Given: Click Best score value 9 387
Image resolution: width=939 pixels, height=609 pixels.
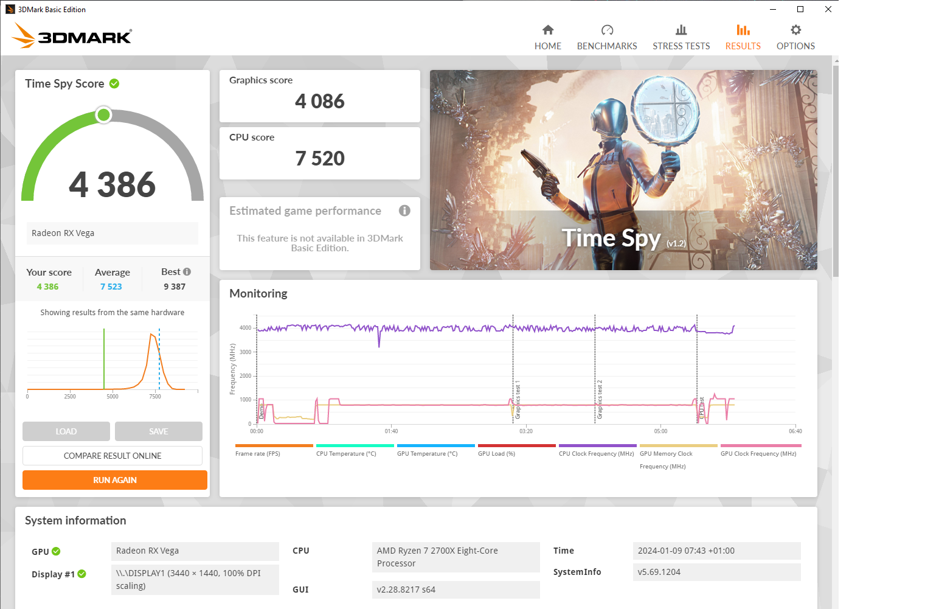Looking at the screenshot, I should 175,287.
